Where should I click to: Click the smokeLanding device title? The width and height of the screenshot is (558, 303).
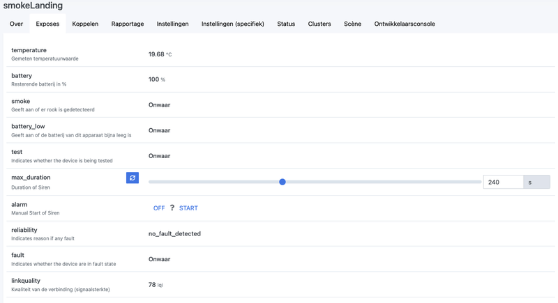pyautogui.click(x=33, y=6)
